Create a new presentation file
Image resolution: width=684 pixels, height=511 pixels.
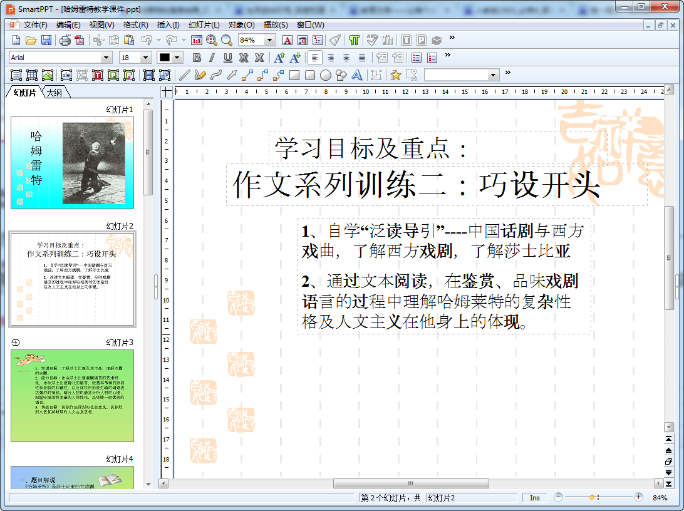16,41
